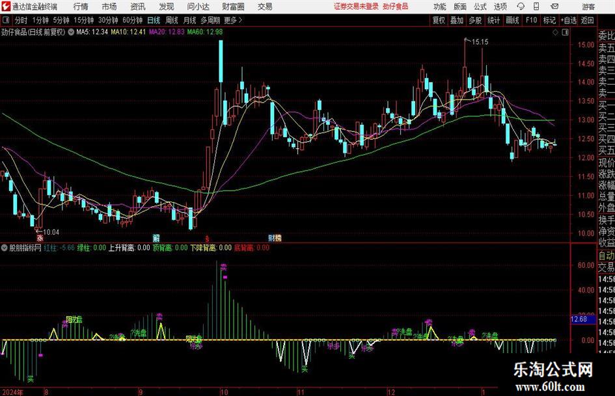
Task: Open the mobile phone icon in title bar
Action: tap(536, 7)
